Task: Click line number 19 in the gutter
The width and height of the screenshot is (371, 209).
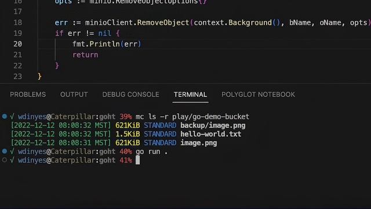Action: (18, 33)
